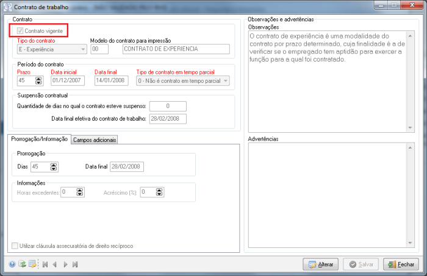Switch to the Campos adicionais tab
Screen dimensions: 427x276
point(95,140)
